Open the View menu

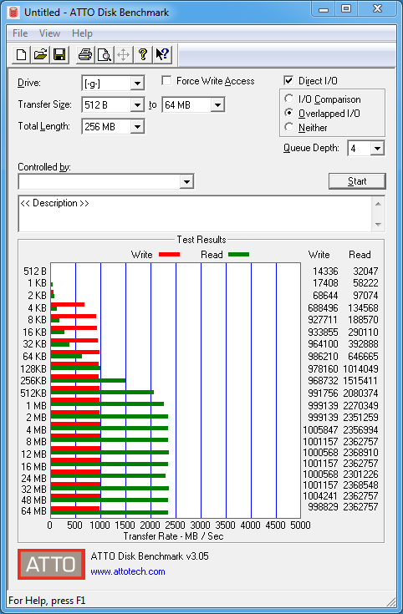point(49,33)
